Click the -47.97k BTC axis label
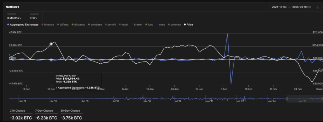 pyautogui.click(x=16, y=84)
